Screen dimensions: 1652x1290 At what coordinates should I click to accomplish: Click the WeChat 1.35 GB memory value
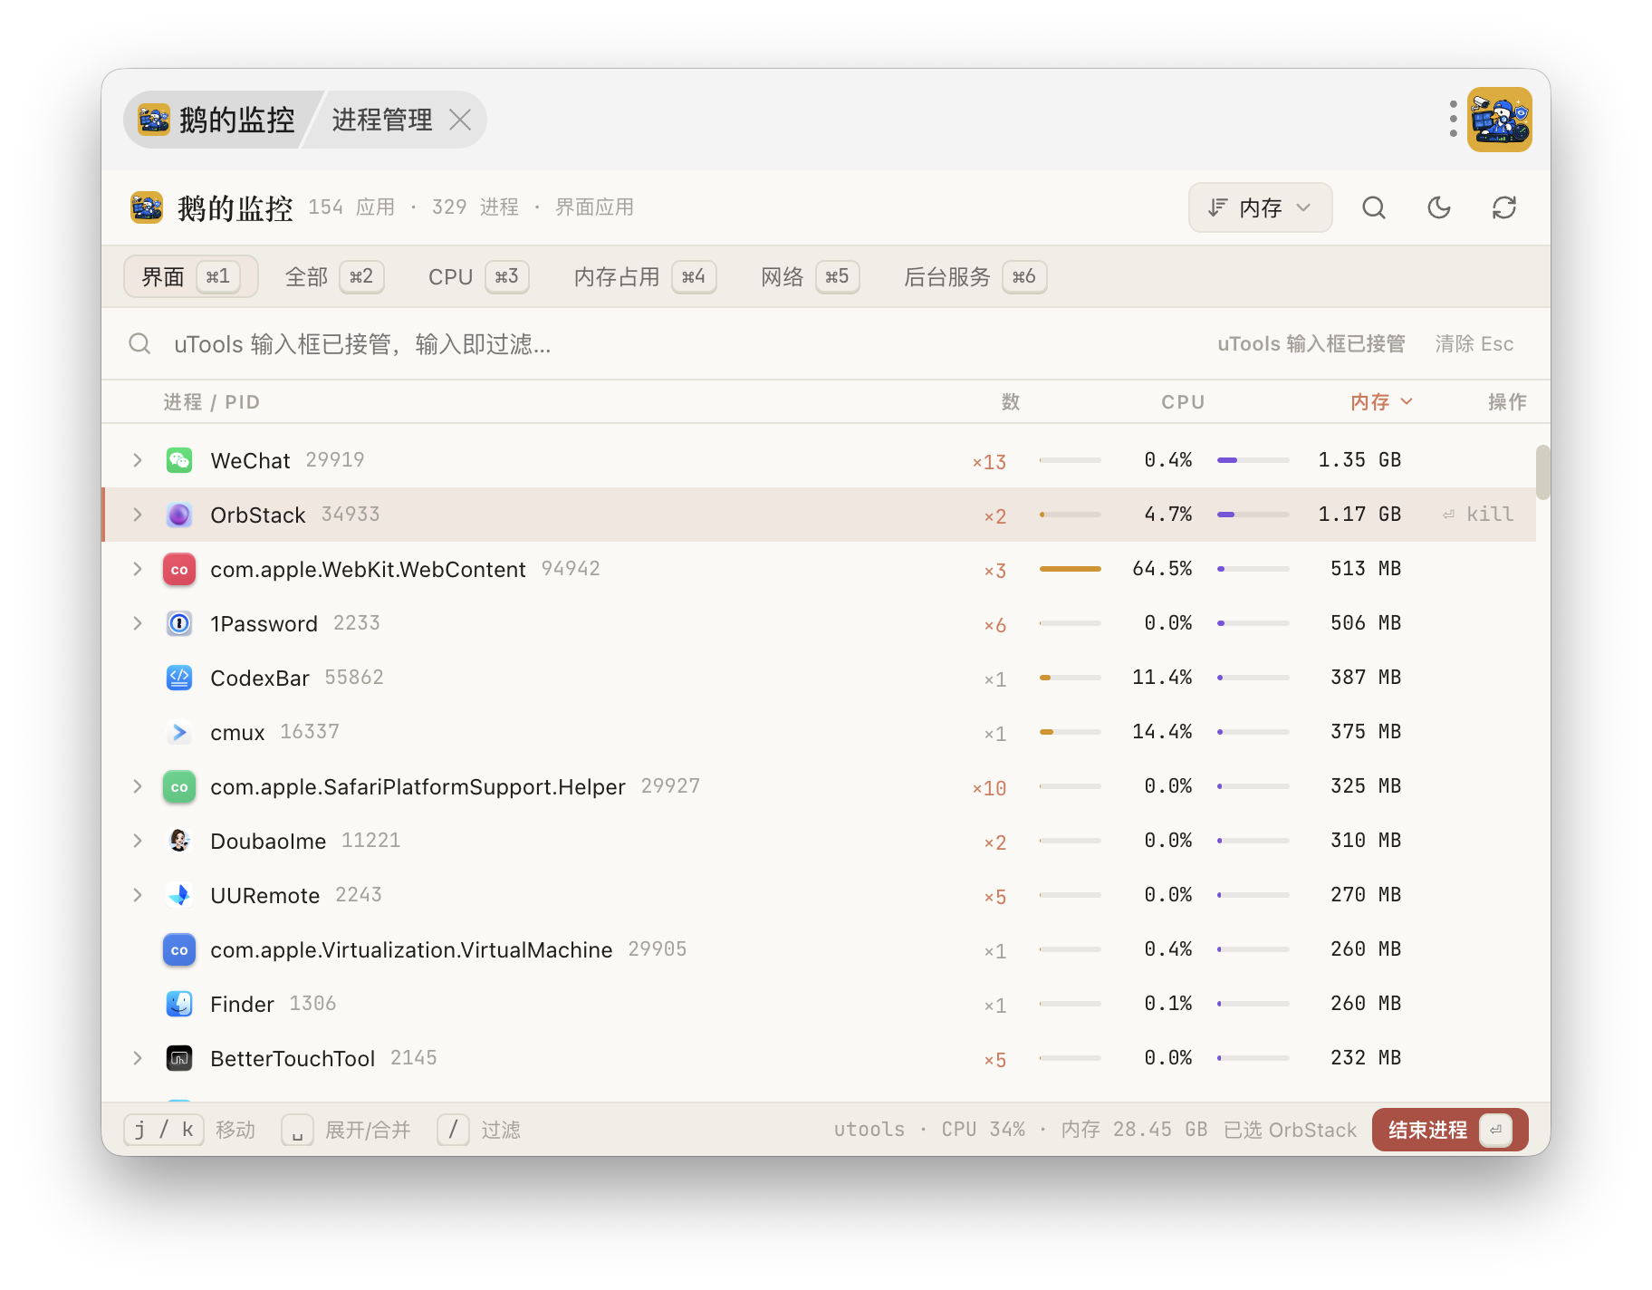coord(1359,460)
